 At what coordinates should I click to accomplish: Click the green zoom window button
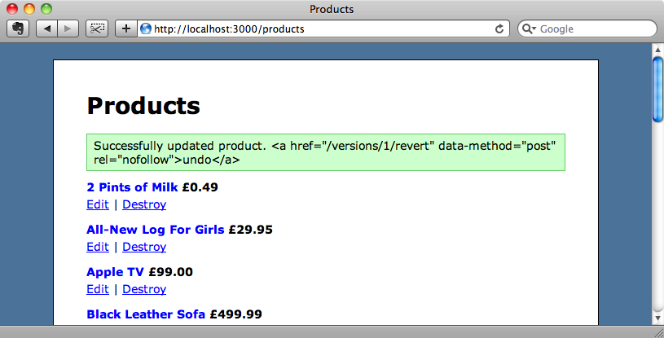point(46,9)
